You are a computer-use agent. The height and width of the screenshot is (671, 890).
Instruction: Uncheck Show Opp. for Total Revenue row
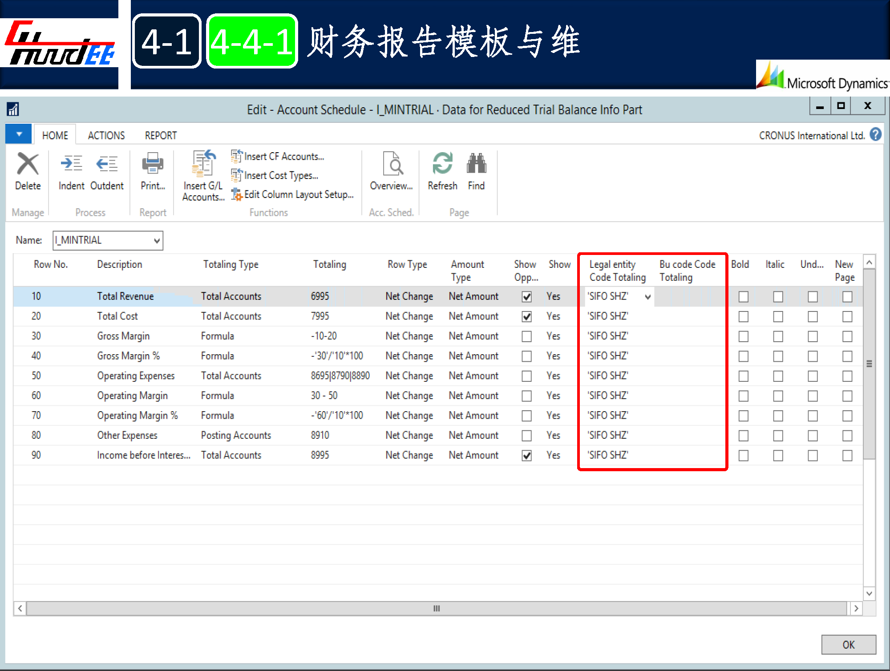pos(526,297)
